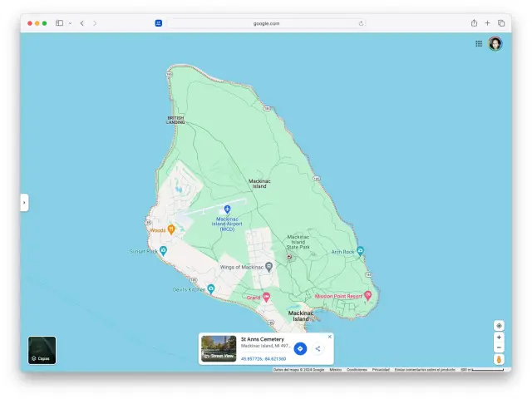Image resolution: width=532 pixels, height=399 pixels.
Task: Click the Arch Rock attraction pin
Action: tap(360, 250)
